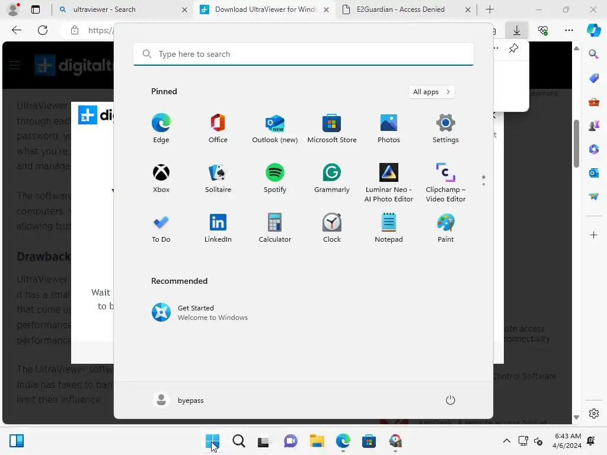The height and width of the screenshot is (455, 607).
Task: Open the Games sidebar icon in Edge
Action: (593, 126)
